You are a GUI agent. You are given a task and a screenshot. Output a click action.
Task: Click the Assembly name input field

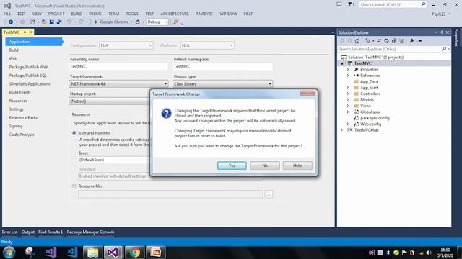click(x=118, y=67)
